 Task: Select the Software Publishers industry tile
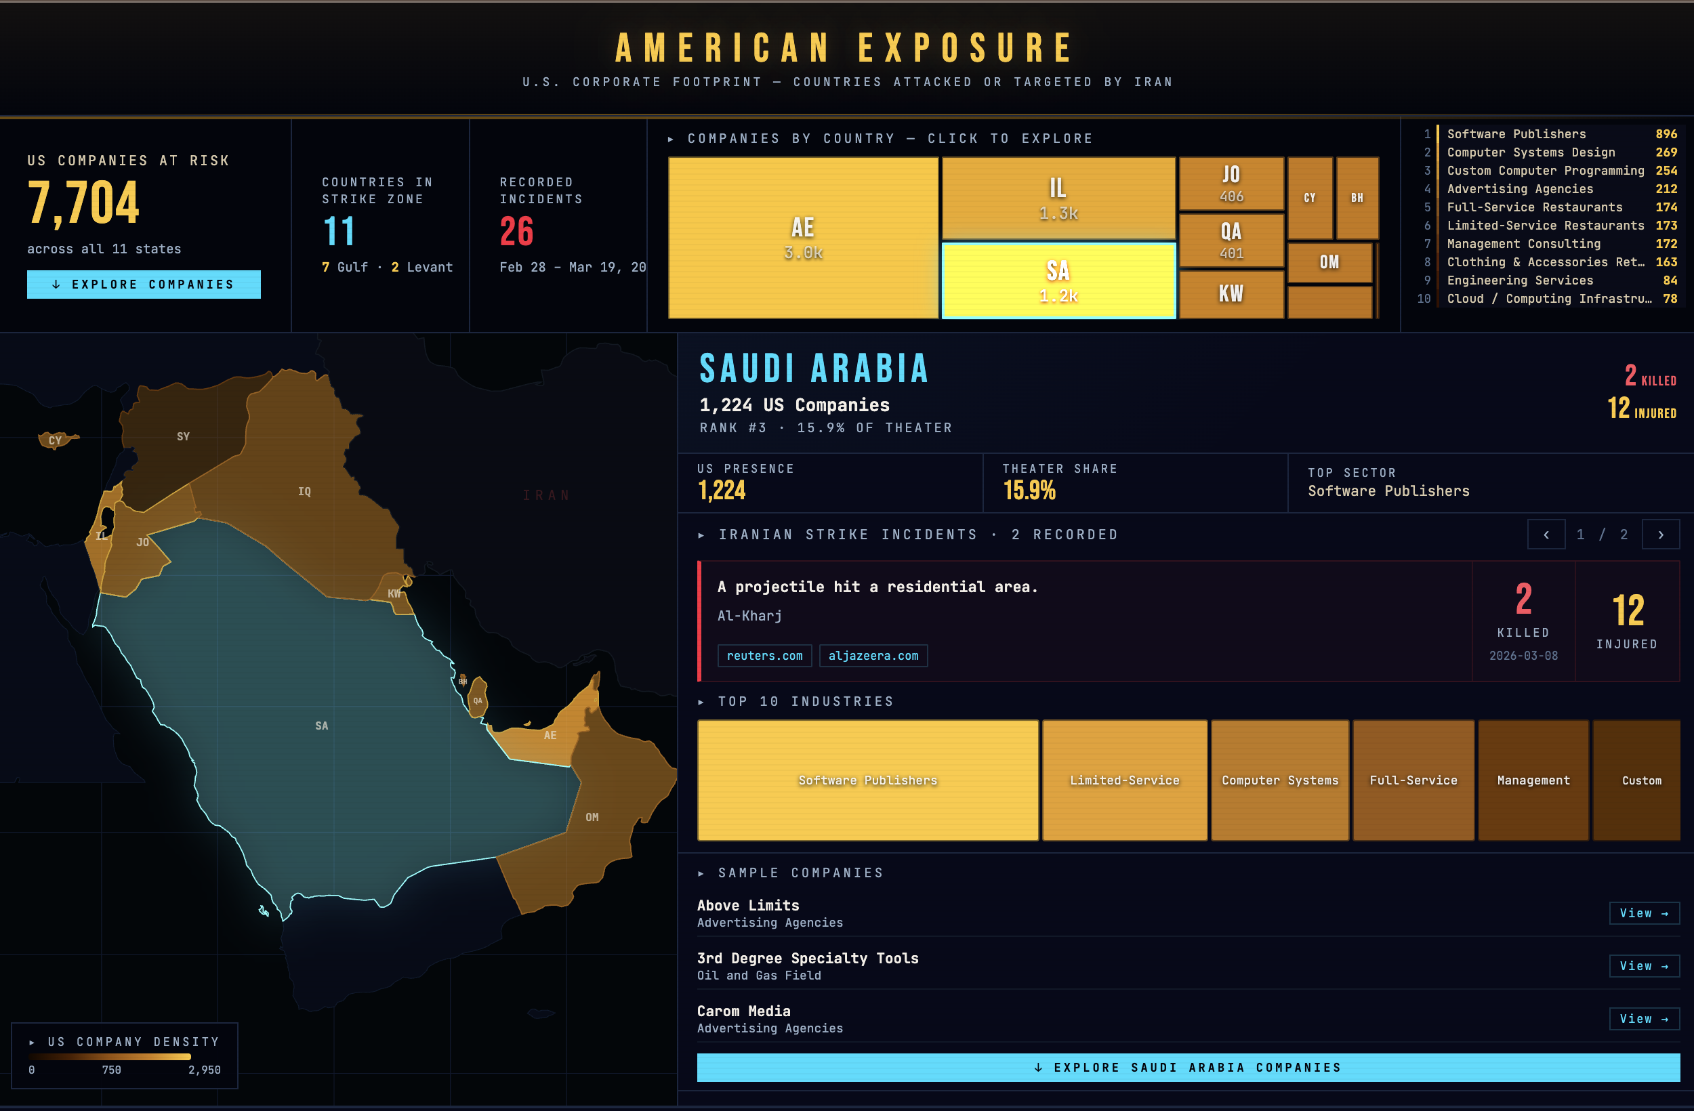tap(867, 780)
